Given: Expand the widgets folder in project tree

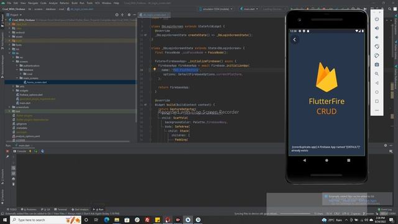Looking at the screenshot, I should coord(14,91).
